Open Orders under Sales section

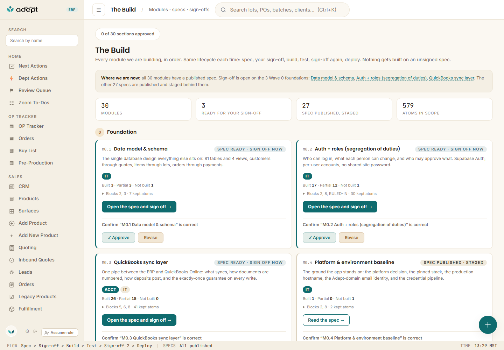click(x=26, y=285)
